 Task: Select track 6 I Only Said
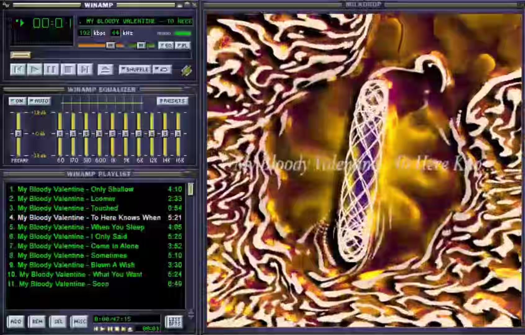pyautogui.click(x=95, y=236)
